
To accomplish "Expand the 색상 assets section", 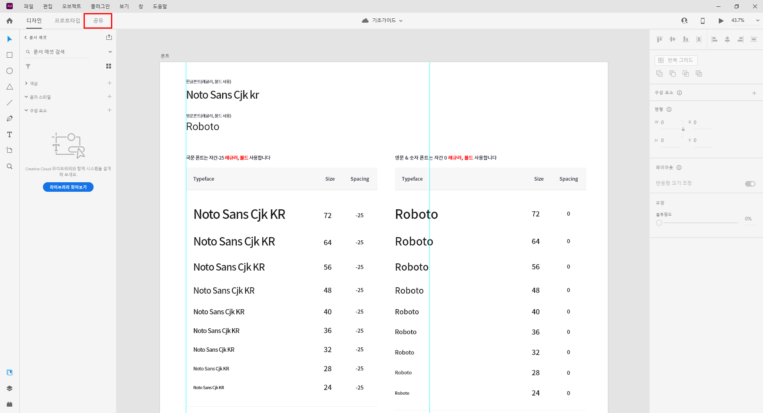I will (x=26, y=83).
